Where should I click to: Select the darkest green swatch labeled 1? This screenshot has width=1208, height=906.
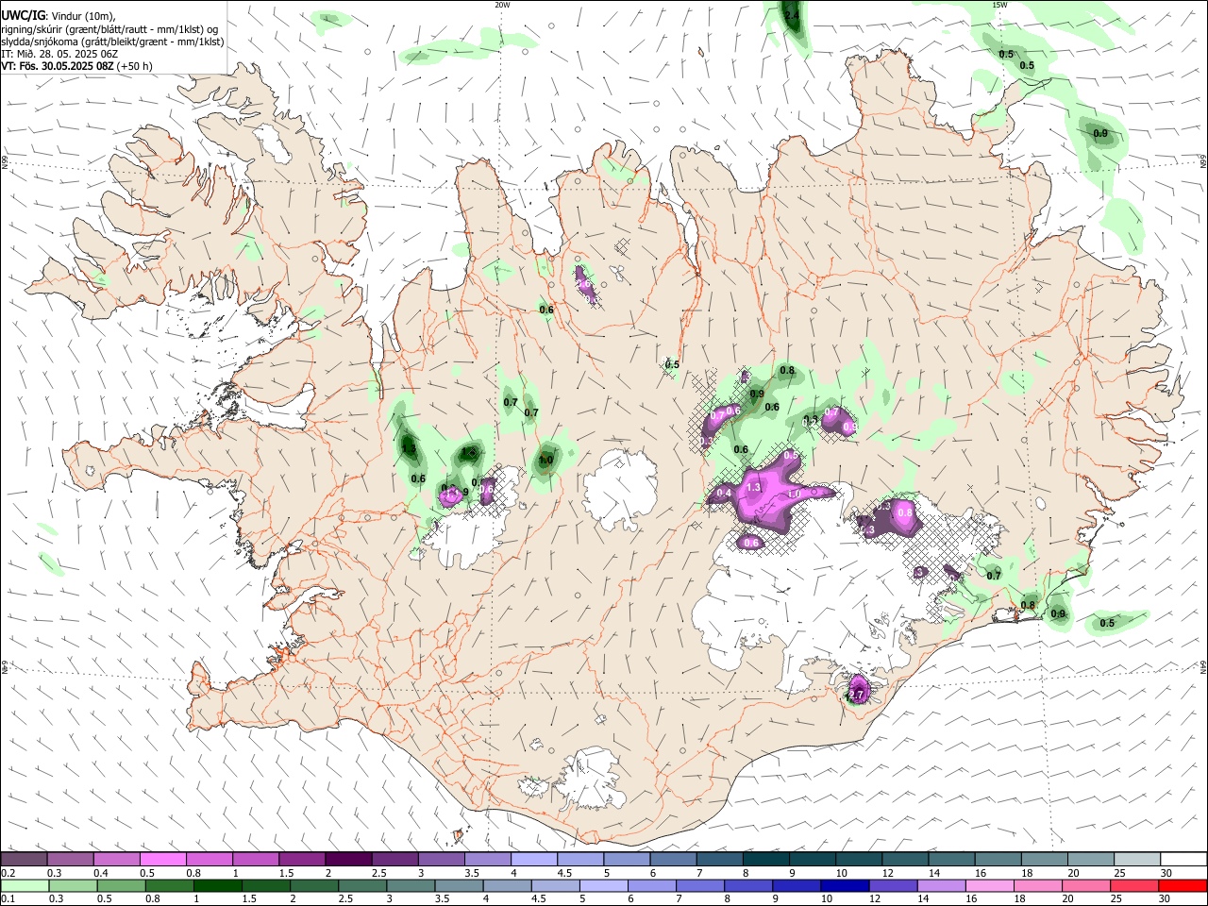pos(220,885)
